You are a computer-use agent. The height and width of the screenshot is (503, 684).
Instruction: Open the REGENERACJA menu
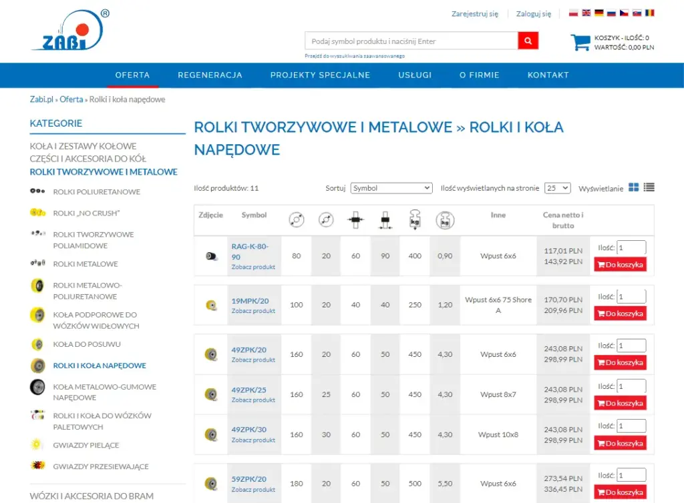(210, 75)
